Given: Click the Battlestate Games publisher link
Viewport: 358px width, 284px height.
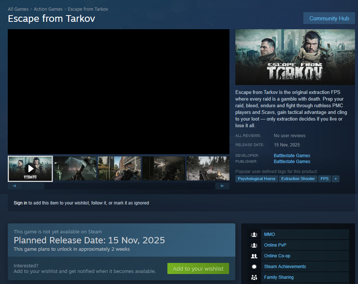Looking at the screenshot, I should 292,162.
